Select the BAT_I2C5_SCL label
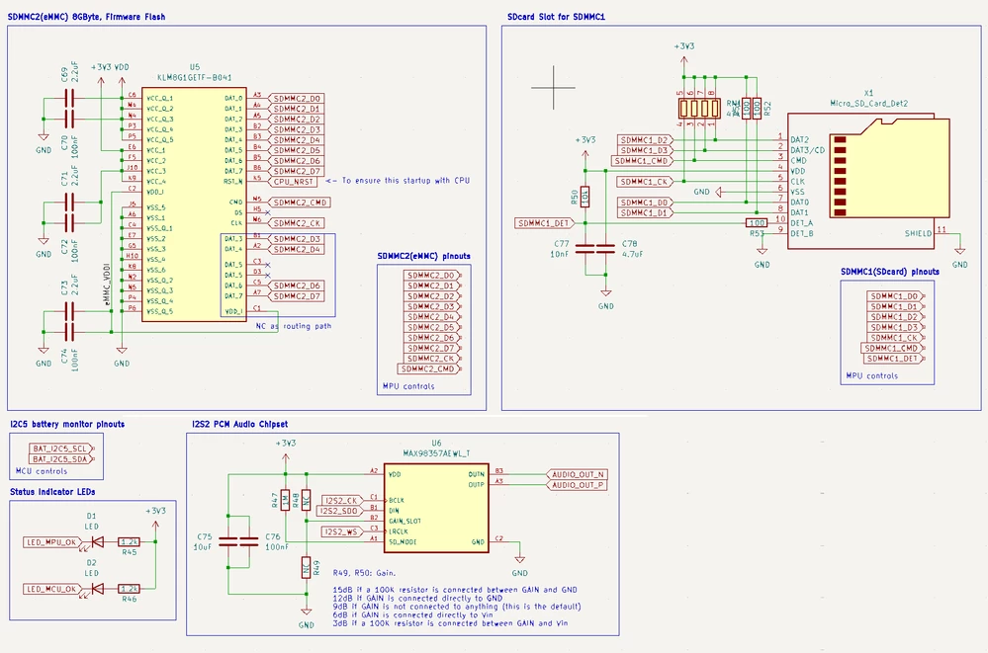 coord(61,449)
